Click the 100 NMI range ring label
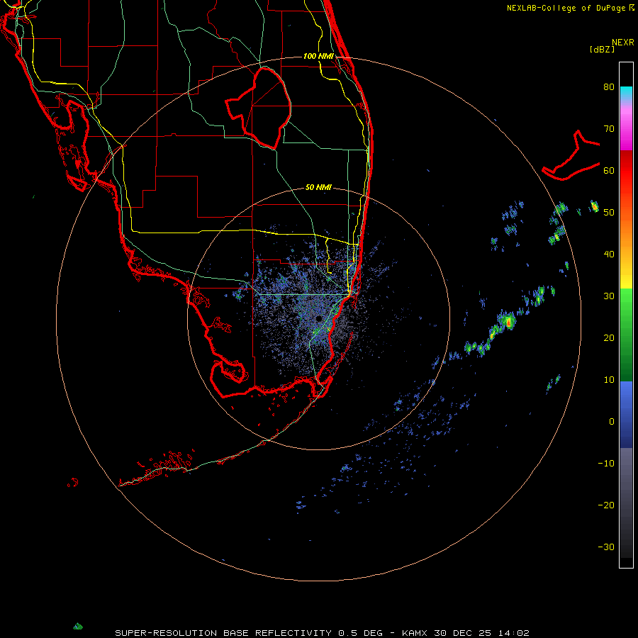The height and width of the screenshot is (638, 638). [318, 56]
